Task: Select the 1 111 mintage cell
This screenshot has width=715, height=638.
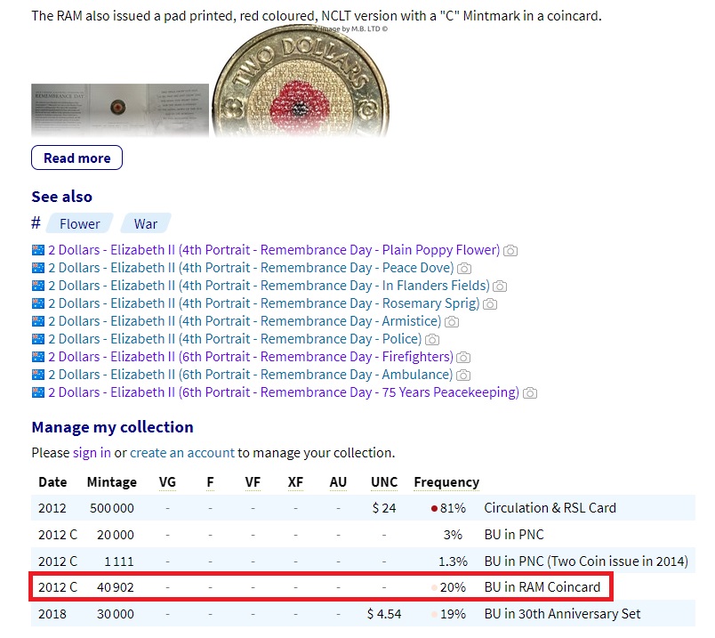Action: (119, 561)
